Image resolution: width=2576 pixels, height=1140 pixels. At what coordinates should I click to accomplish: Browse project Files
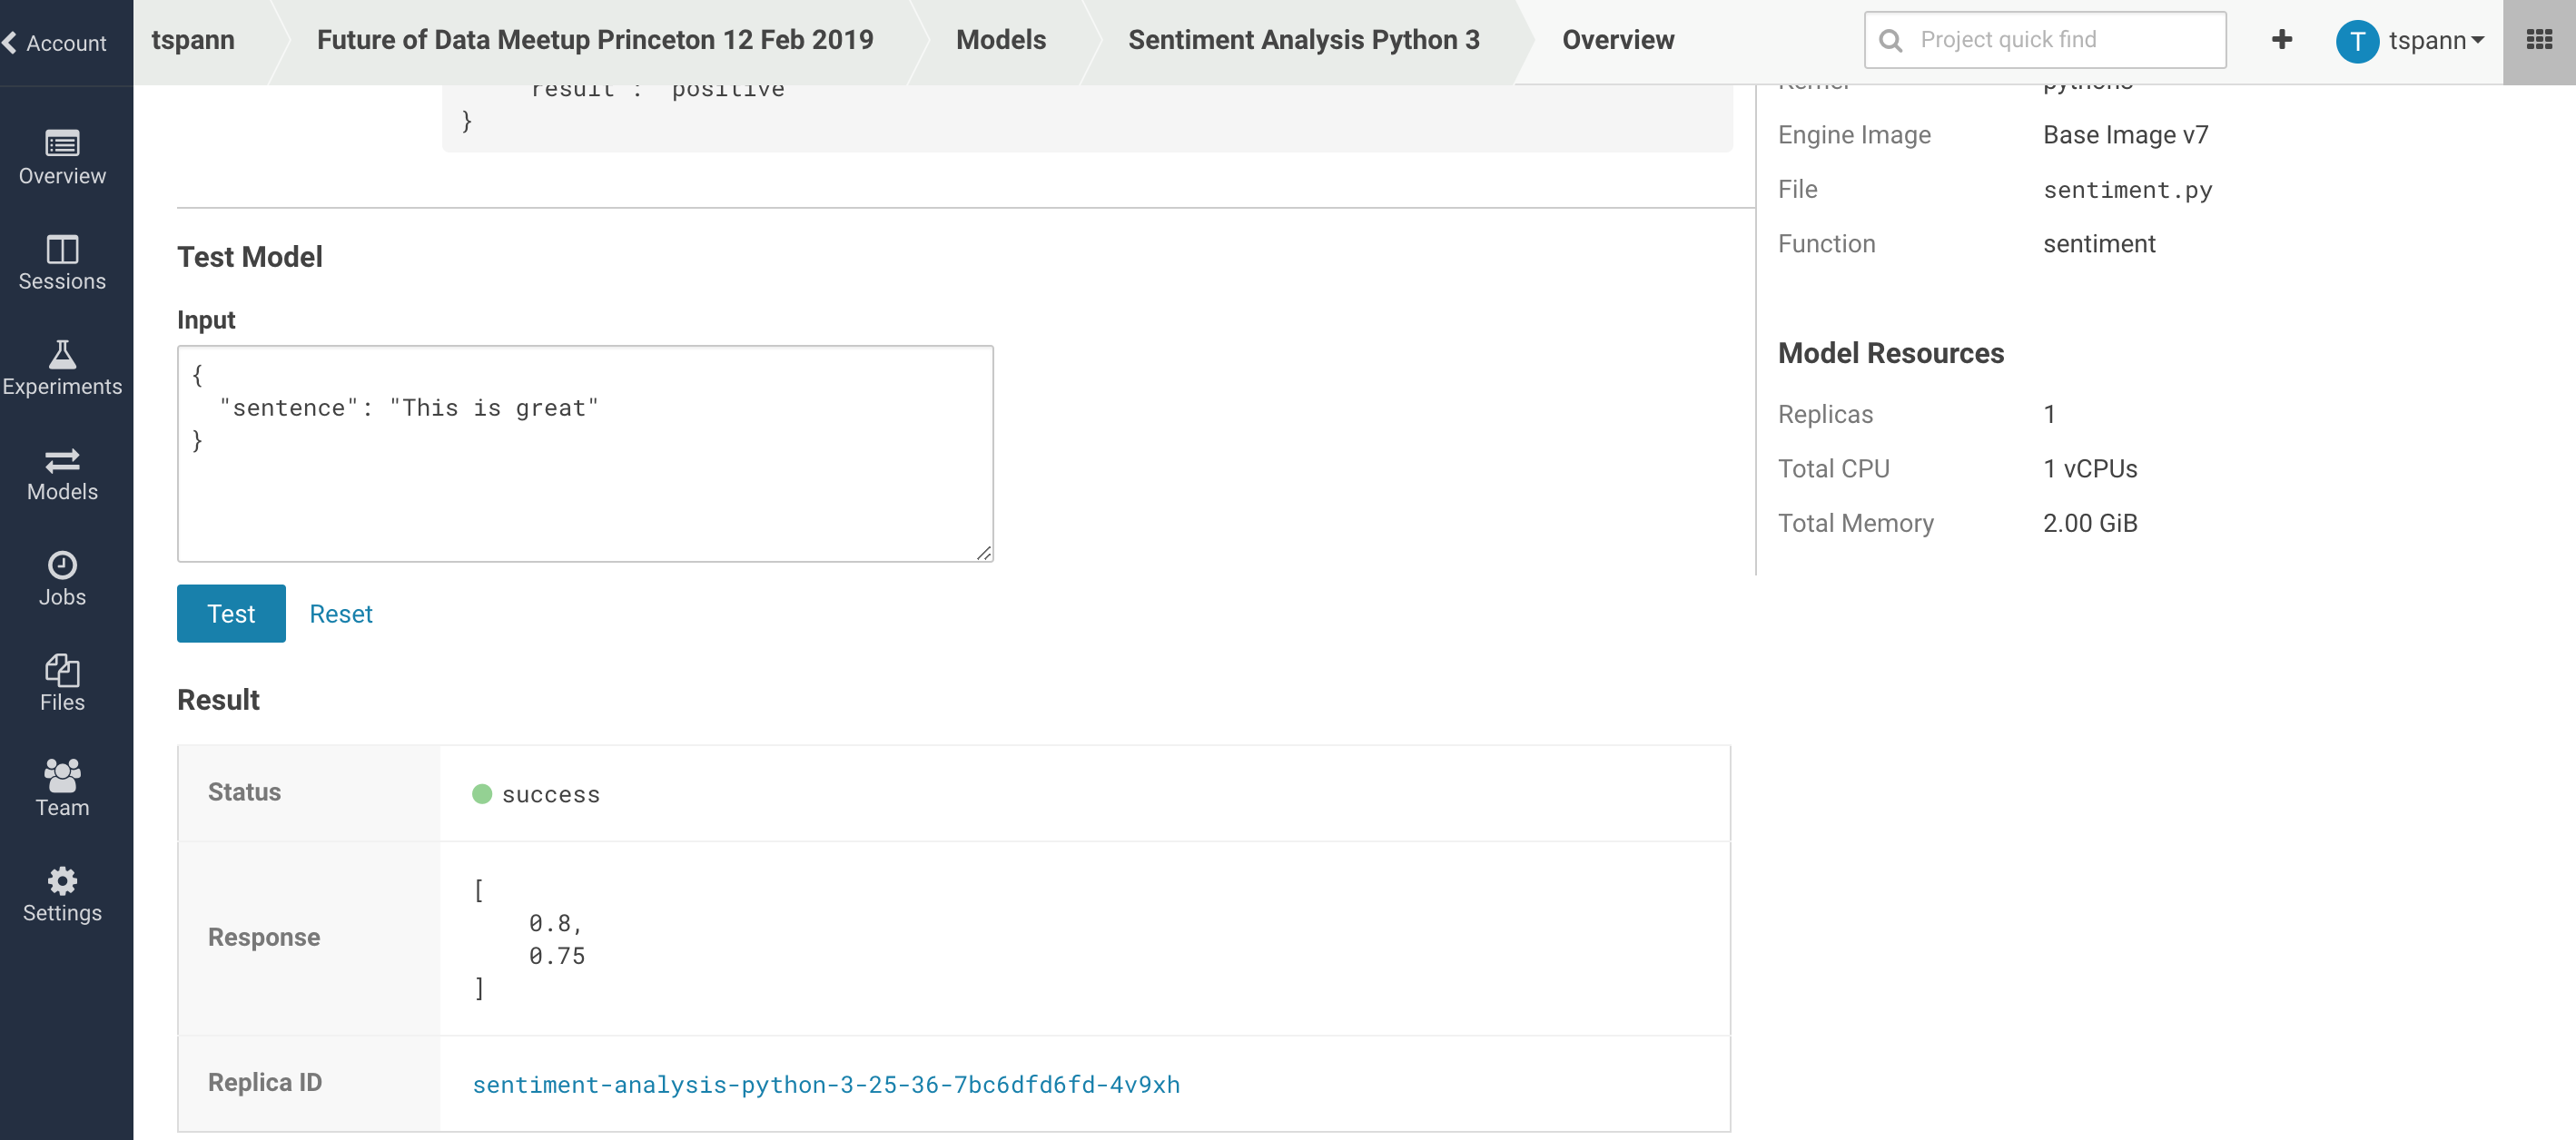62,685
